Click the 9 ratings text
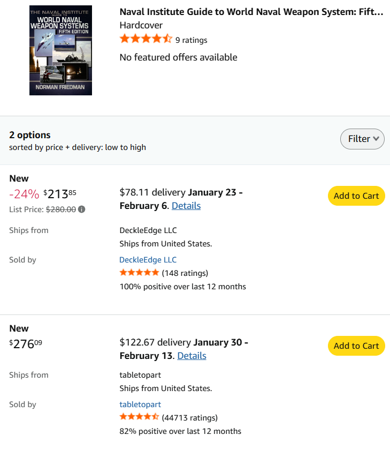 [x=191, y=40]
